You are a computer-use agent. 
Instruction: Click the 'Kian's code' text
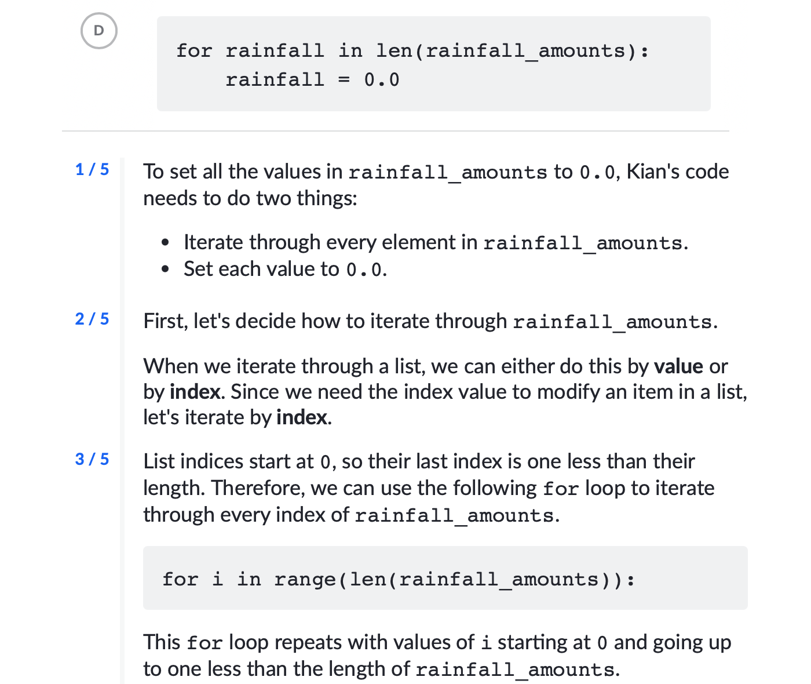point(678,172)
